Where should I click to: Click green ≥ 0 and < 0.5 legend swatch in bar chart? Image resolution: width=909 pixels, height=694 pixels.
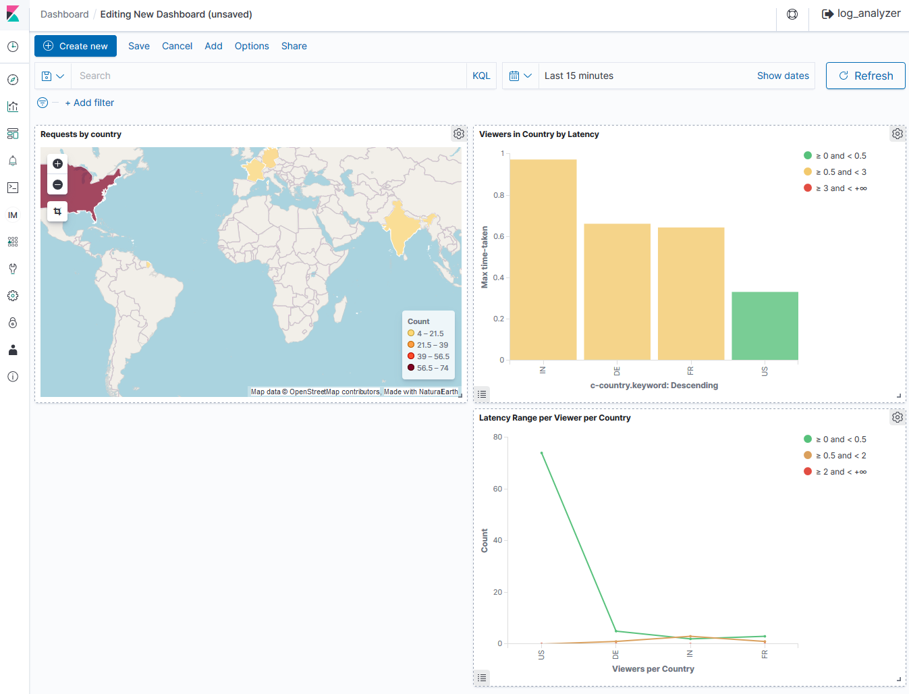808,156
